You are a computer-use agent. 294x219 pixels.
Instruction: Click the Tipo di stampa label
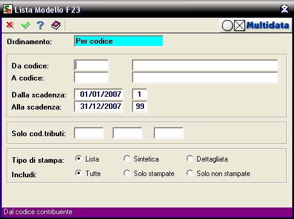coord(38,160)
